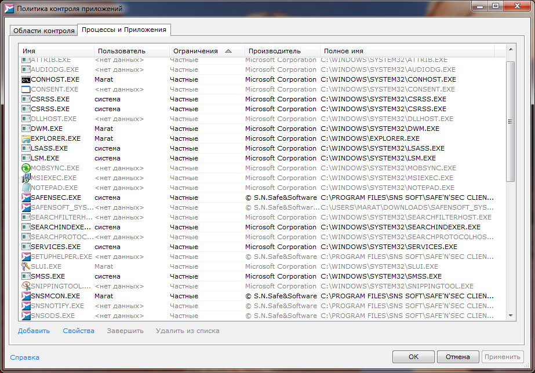Click Marat user in DWM.EXE row
This screenshot has height=373, width=535.
(x=104, y=129)
